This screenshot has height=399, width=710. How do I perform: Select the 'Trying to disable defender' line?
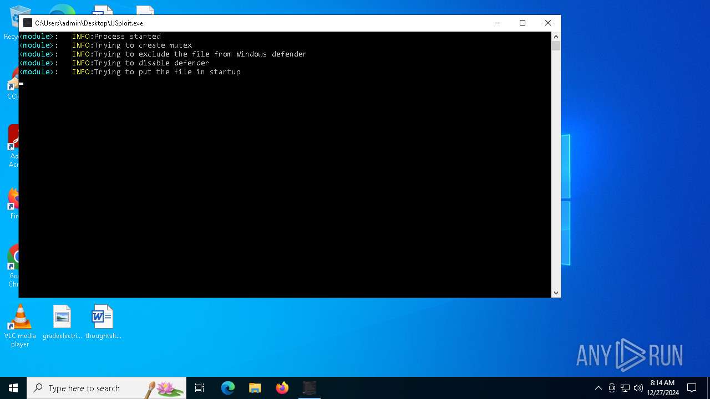114,63
